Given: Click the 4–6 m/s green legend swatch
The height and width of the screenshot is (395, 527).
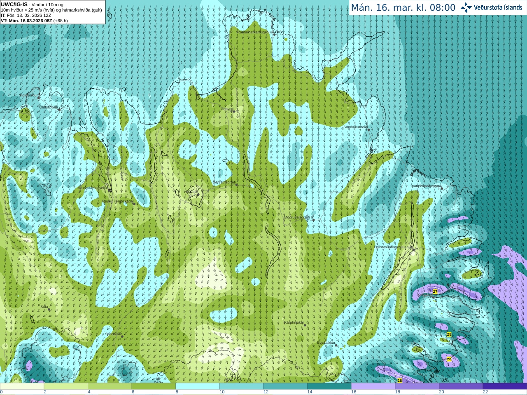Looking at the screenshot, I should click(x=110, y=386).
